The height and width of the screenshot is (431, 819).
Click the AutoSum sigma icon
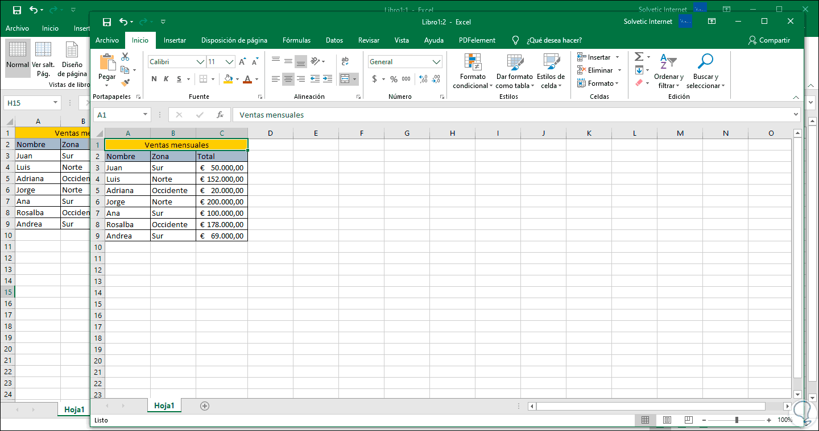(x=639, y=57)
